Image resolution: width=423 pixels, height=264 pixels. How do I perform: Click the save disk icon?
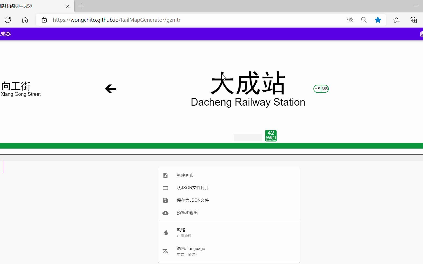tap(165, 200)
